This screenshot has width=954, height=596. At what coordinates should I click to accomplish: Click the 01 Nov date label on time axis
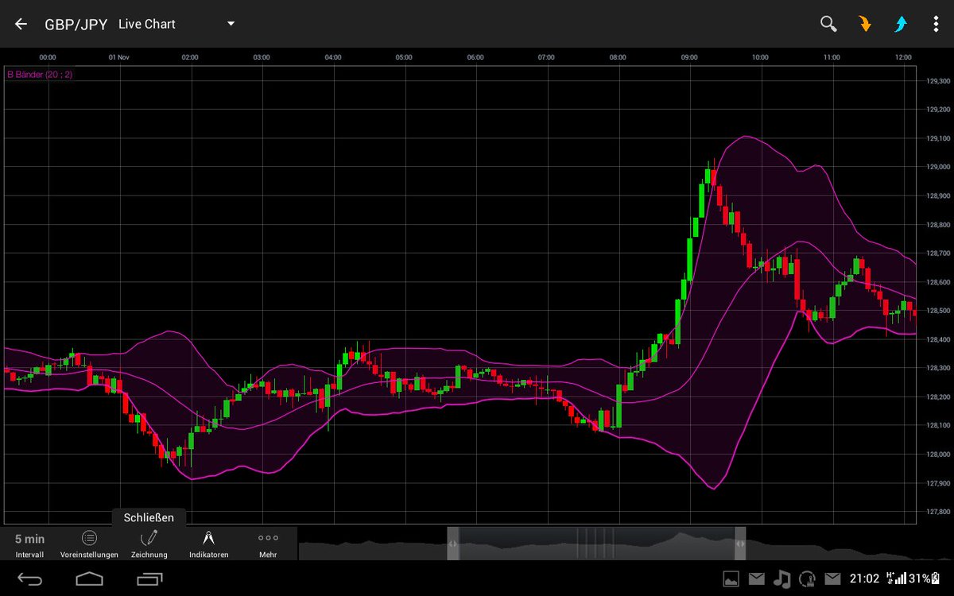tap(118, 57)
